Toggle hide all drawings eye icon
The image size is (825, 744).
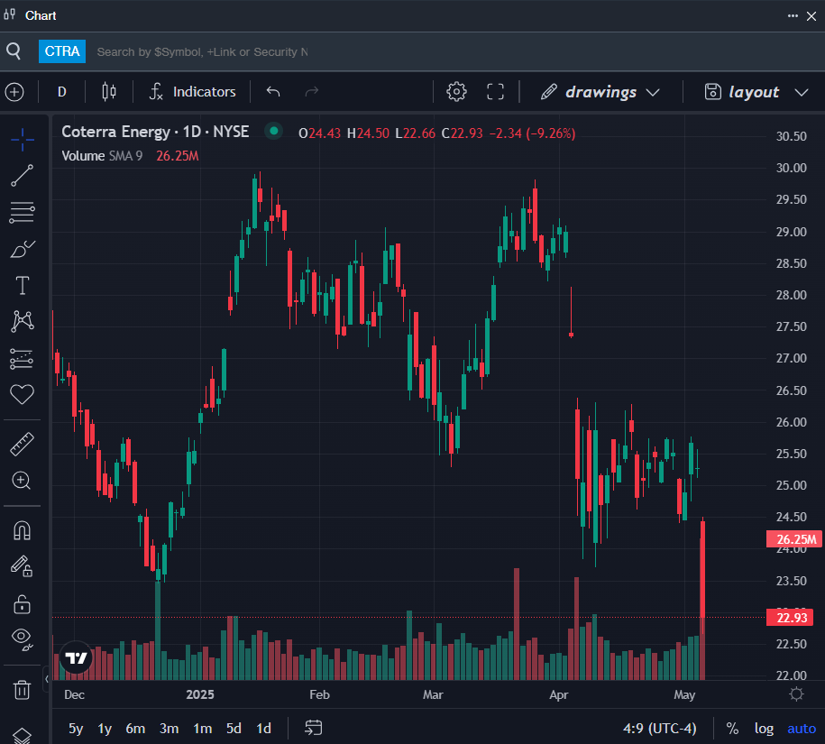(x=23, y=639)
